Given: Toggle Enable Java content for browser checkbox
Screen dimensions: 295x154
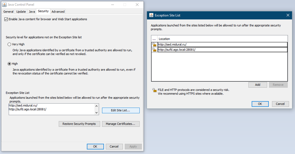Looking at the screenshot, I should click(x=6, y=19).
